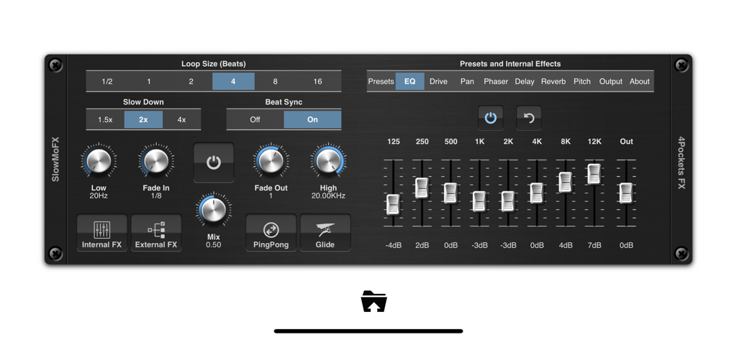Click the -4dB value under 125
Screen dimensions: 737x340
point(394,245)
